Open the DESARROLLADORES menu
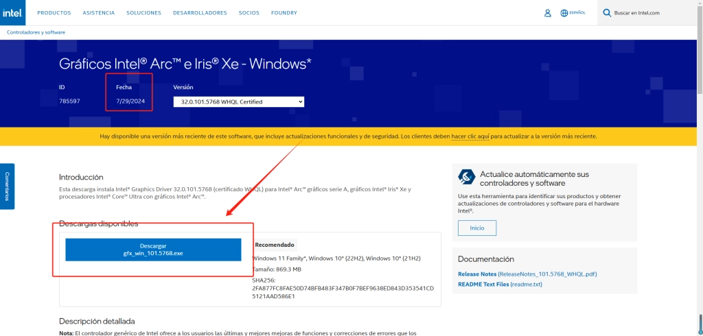Screen dimensions: 703x336 (200, 13)
